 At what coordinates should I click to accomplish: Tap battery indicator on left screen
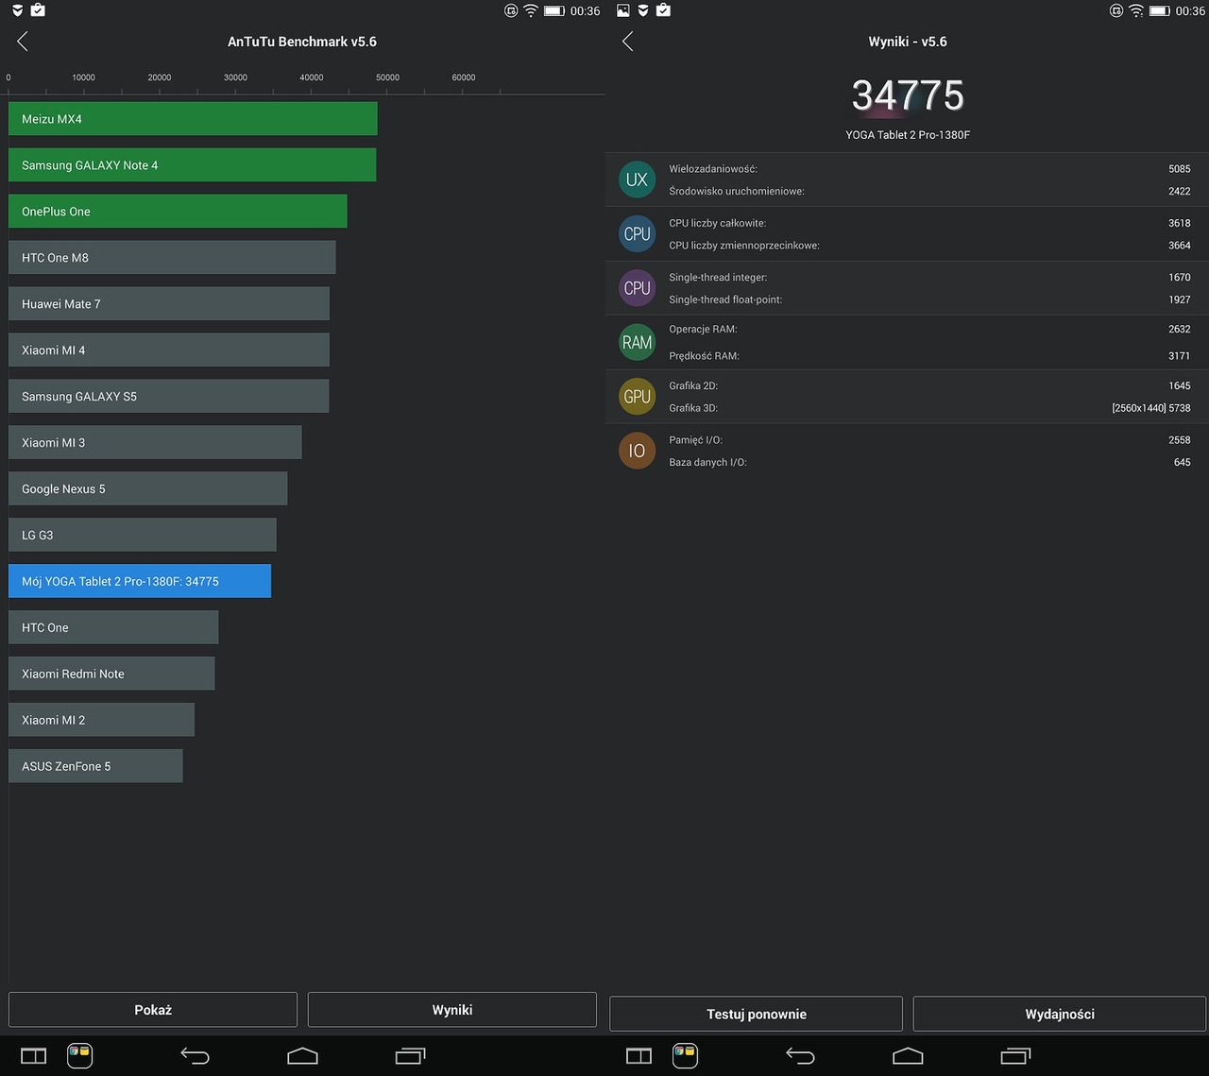[x=554, y=10]
